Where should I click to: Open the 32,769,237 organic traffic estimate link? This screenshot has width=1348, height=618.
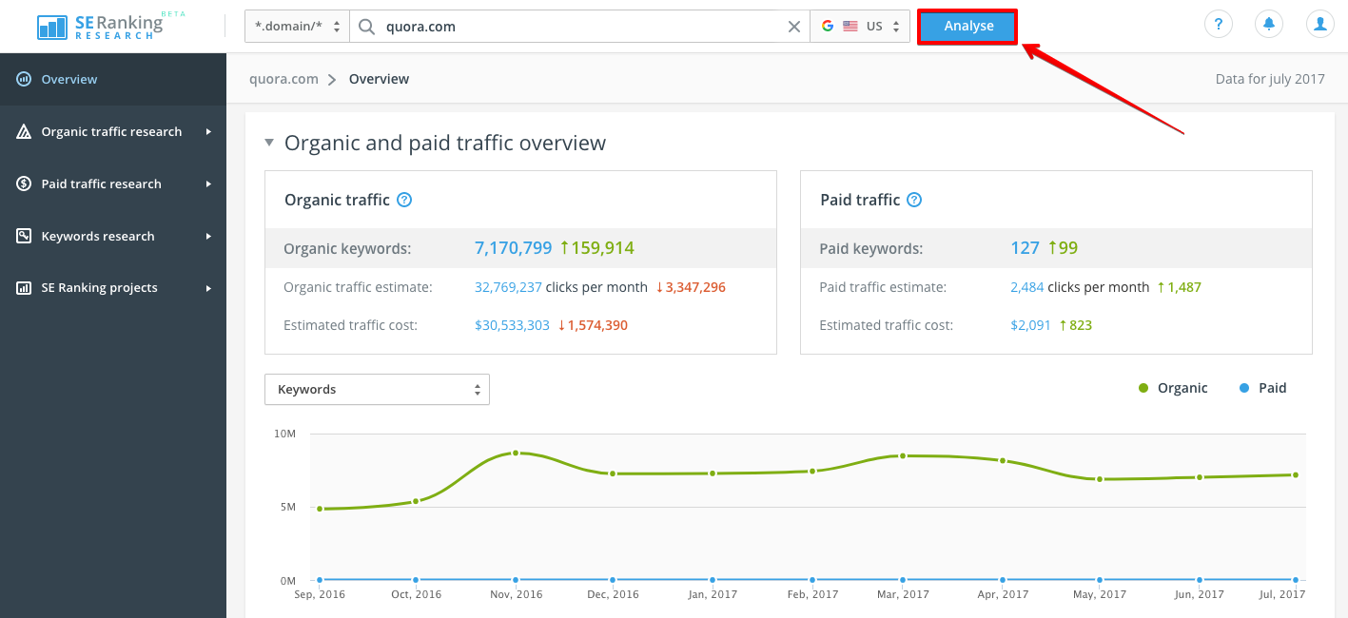pyautogui.click(x=508, y=287)
